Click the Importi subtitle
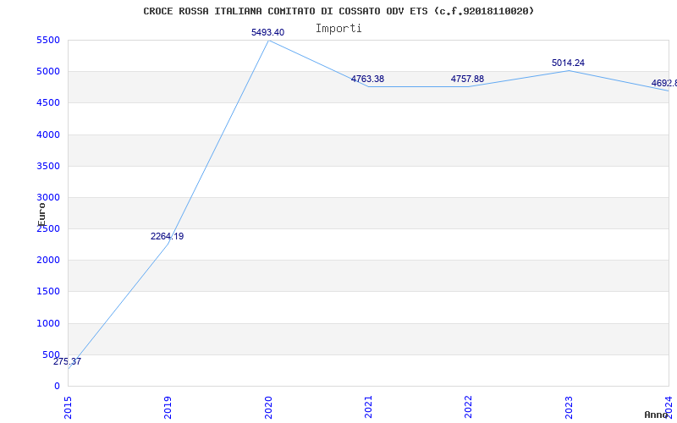Viewport: 677px width, 423px height. click(x=338, y=29)
